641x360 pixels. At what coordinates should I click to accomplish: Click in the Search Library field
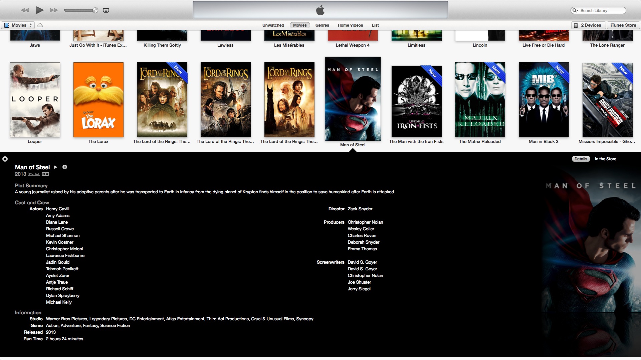(598, 10)
